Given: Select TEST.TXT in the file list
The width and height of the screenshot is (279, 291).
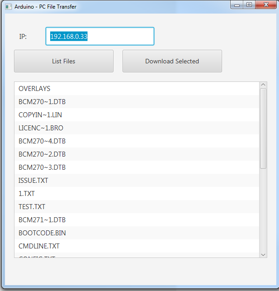Looking at the screenshot, I should pos(137,207).
